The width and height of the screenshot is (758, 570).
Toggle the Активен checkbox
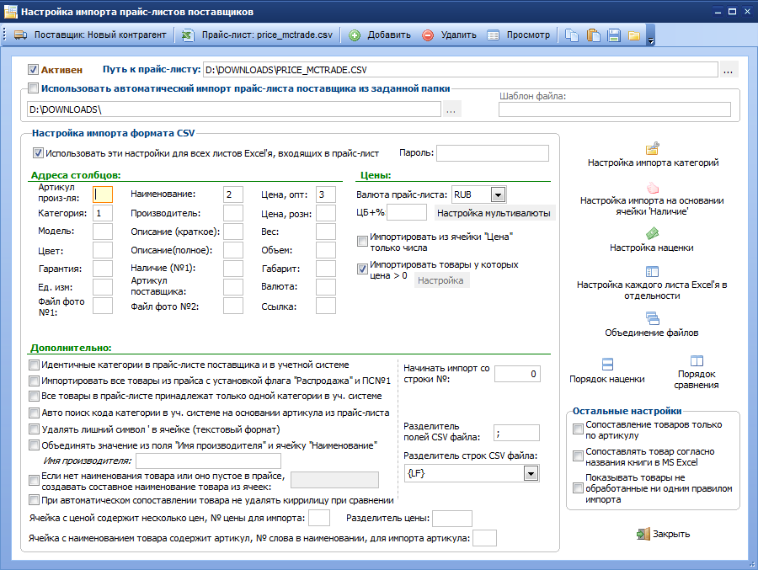point(33,70)
